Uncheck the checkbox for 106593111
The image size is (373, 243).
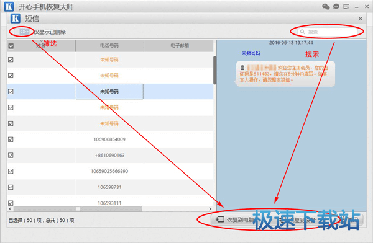[x=11, y=203]
